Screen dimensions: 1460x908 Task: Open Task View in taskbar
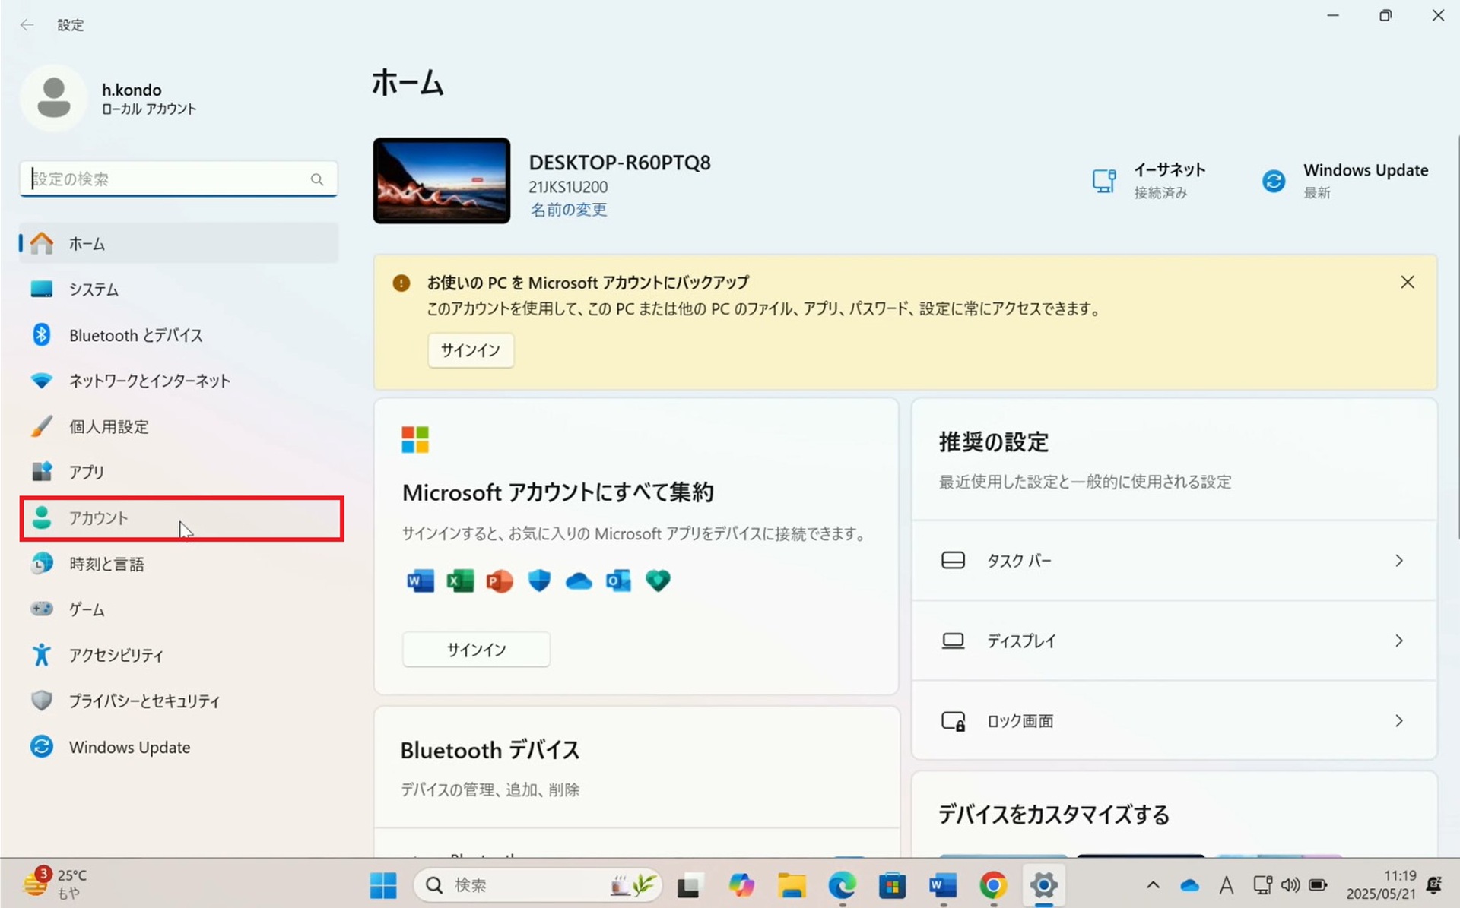[x=689, y=885]
